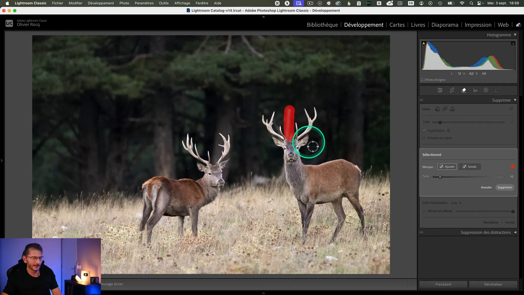Open the Edit sliders tool icon
The height and width of the screenshot is (295, 524).
440,90
